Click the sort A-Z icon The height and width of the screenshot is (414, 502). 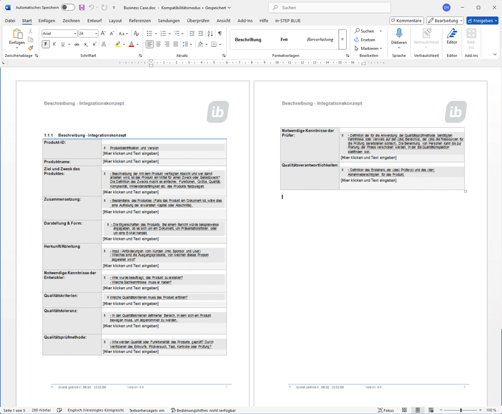pyautogui.click(x=210, y=33)
